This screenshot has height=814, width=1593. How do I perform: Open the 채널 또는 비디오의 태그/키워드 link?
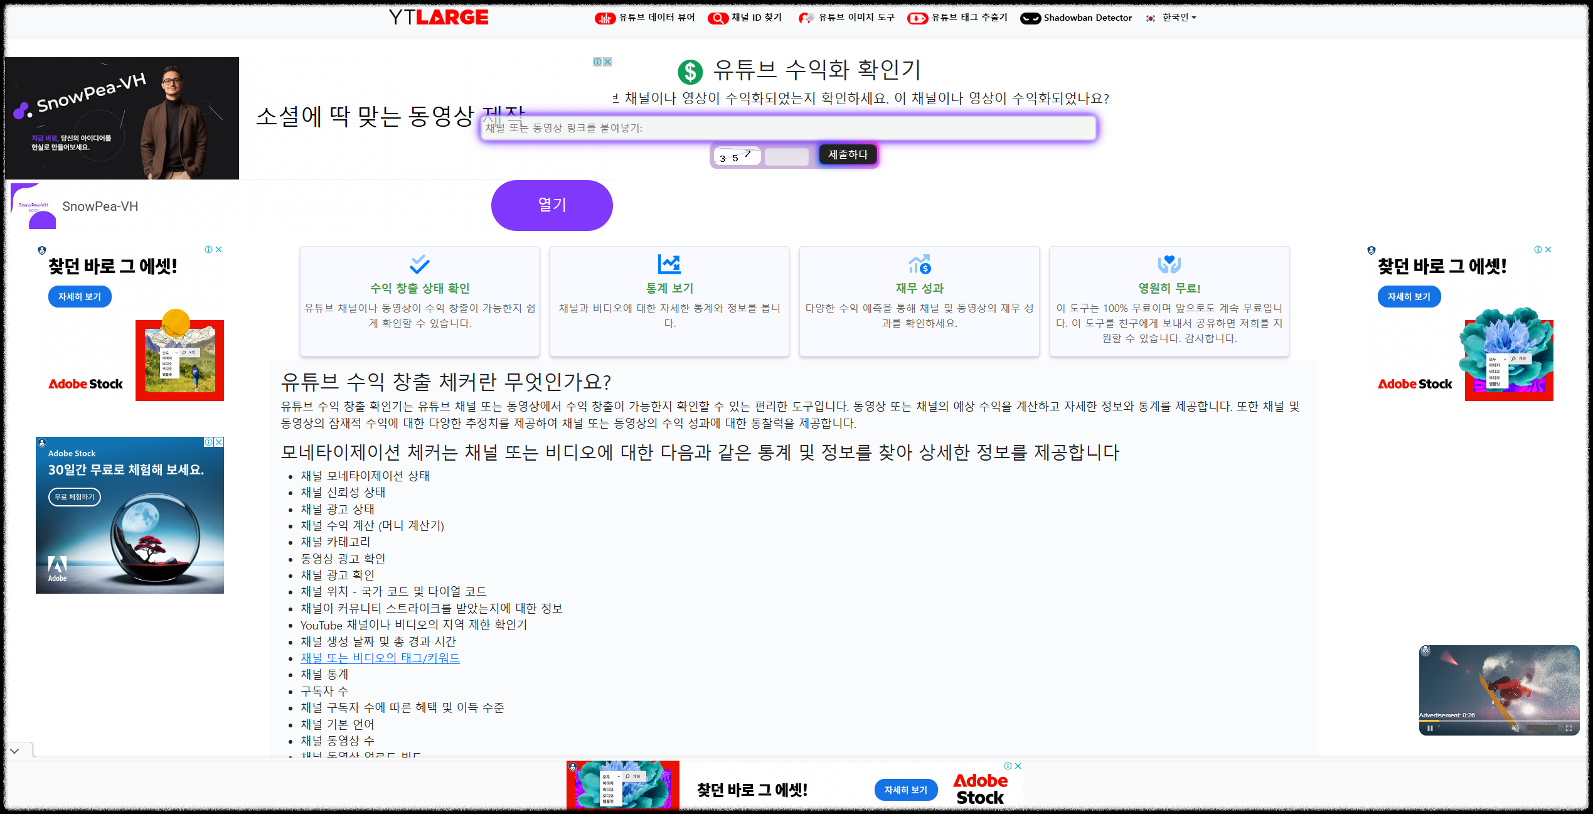tap(380, 658)
